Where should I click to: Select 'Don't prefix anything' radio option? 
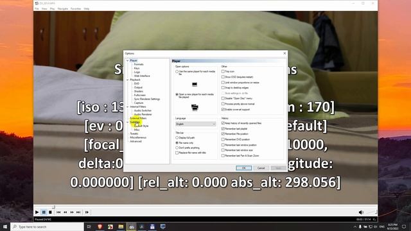coord(177,148)
